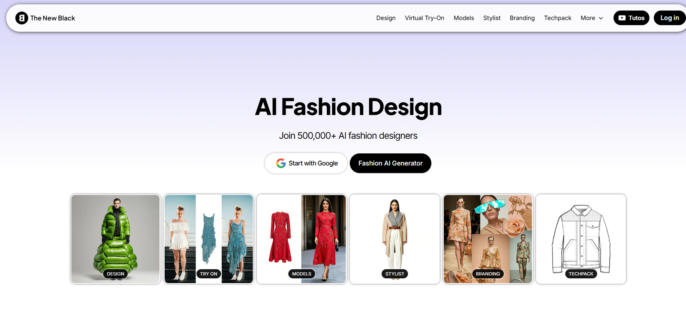Go to Virtual Try-On page
Image resolution: width=686 pixels, height=313 pixels.
pos(424,18)
